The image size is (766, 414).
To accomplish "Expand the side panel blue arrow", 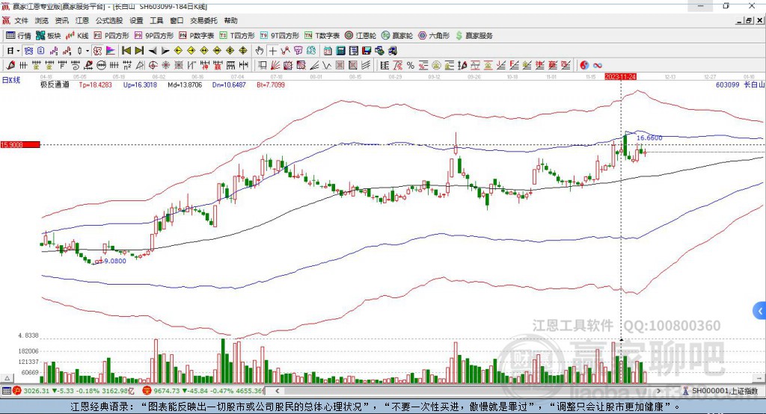I will (760, 311).
